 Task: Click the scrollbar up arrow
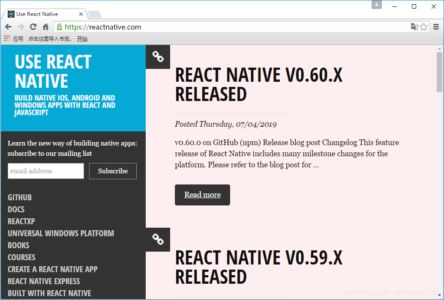pyautogui.click(x=439, y=49)
